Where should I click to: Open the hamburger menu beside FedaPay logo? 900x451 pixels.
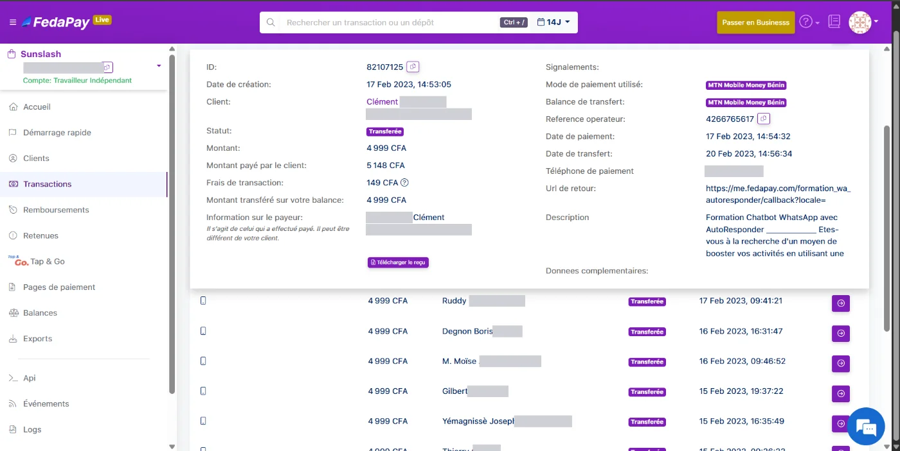13,22
